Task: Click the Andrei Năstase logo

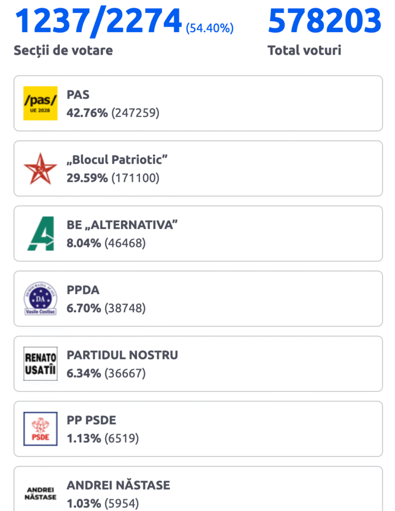Action: click(x=40, y=494)
